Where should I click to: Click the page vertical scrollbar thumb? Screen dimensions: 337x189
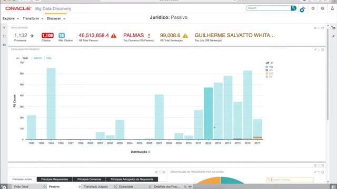(x=328, y=74)
